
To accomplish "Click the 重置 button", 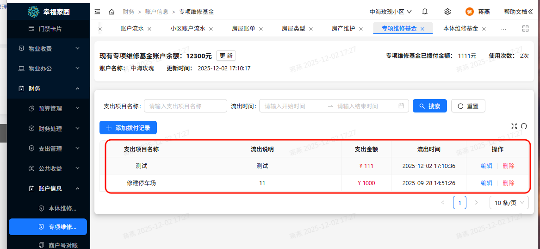I will [x=468, y=106].
